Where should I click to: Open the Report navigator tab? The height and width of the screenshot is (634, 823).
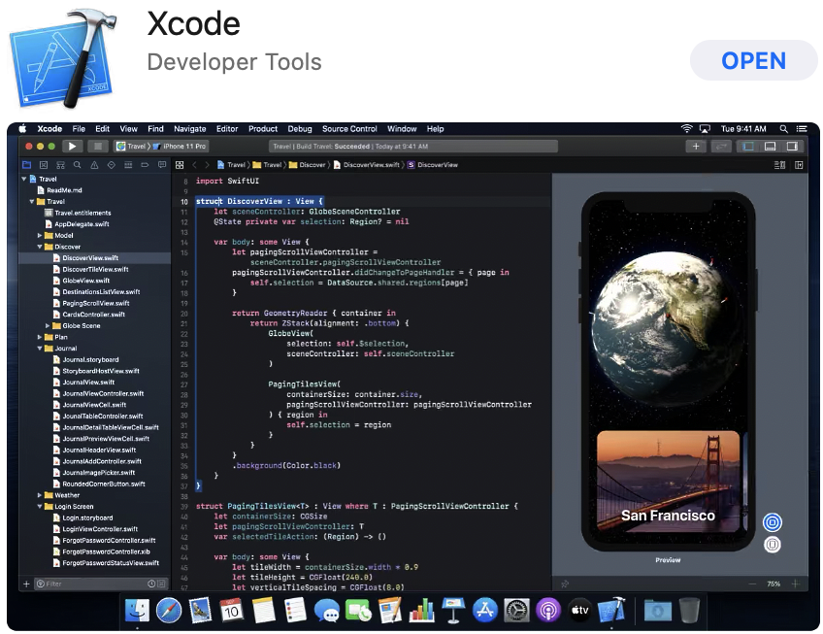coord(162,165)
